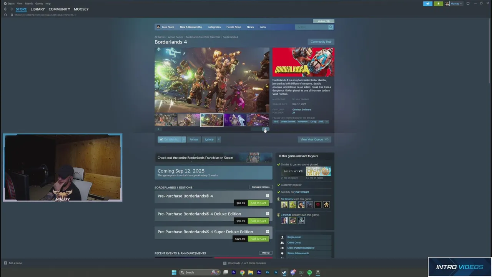Screen dimensions: 492x277
Task: Open the Chrome taskbar icon
Action: tap(242, 272)
